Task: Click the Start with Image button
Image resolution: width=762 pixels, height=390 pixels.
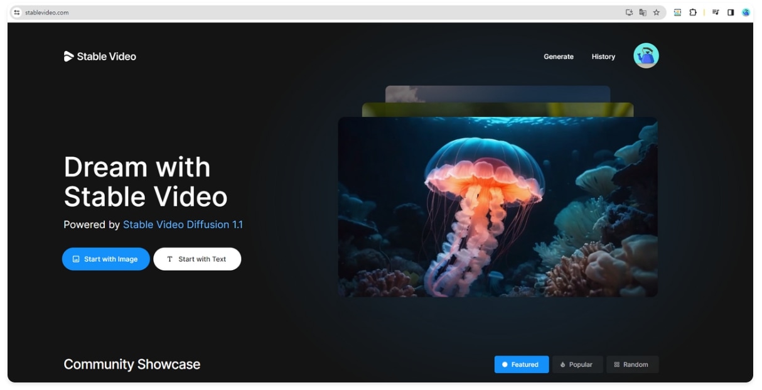Action: pyautogui.click(x=105, y=259)
